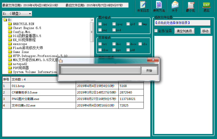Click size cell 5168

click(x=131, y=86)
